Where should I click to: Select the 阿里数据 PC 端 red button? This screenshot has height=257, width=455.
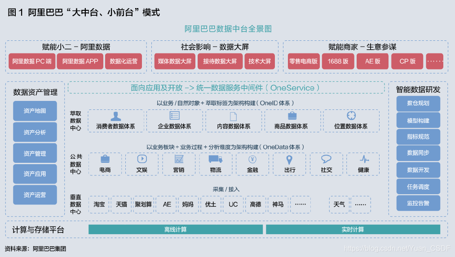point(32,61)
